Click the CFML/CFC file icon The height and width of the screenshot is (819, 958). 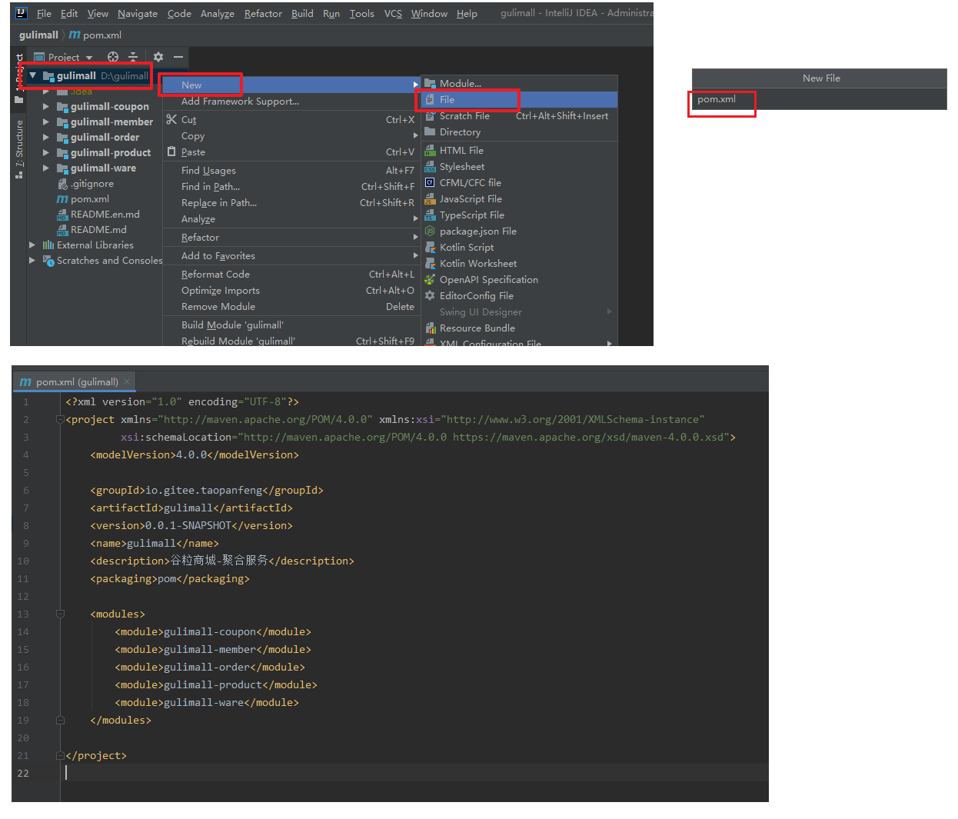click(431, 183)
